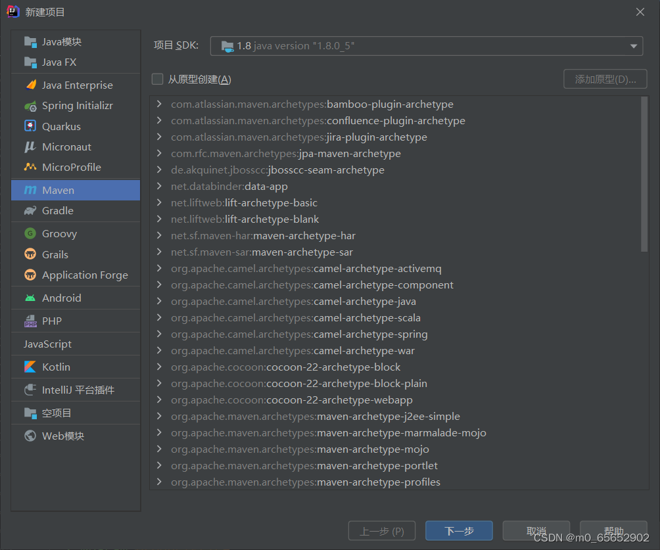
Task: Click the IntelliJ logo in title bar
Action: (13, 11)
